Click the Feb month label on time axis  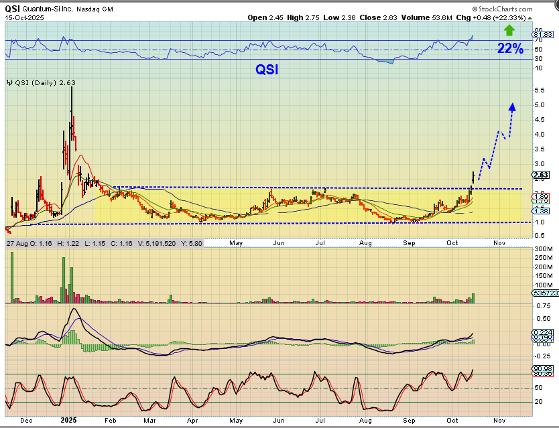pos(111,421)
